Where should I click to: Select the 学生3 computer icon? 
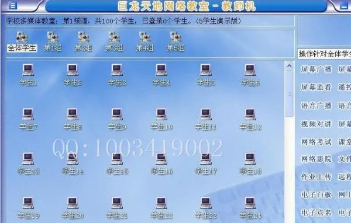(117, 70)
